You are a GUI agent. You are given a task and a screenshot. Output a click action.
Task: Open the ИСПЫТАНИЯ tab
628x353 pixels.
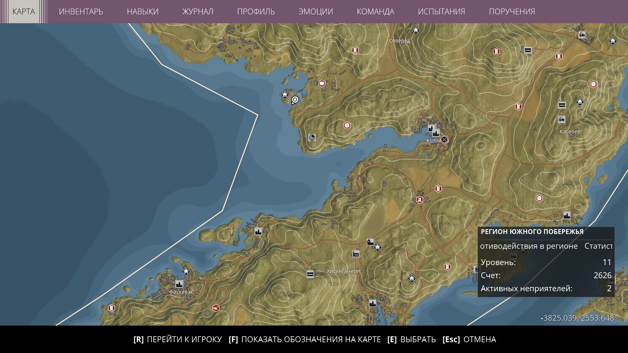441,11
